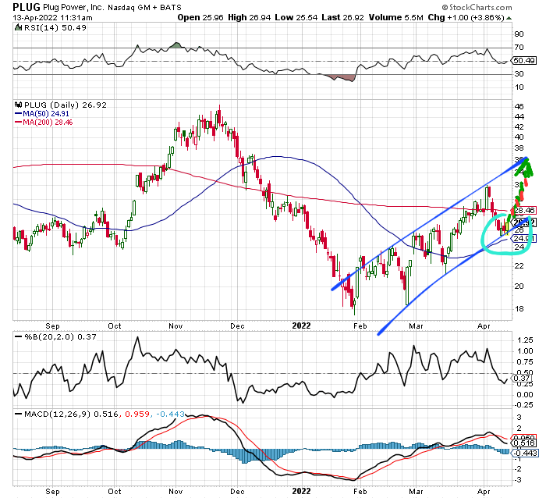The image size is (546, 498).
Task: Click the Low 25.54 value
Action: 296,17
